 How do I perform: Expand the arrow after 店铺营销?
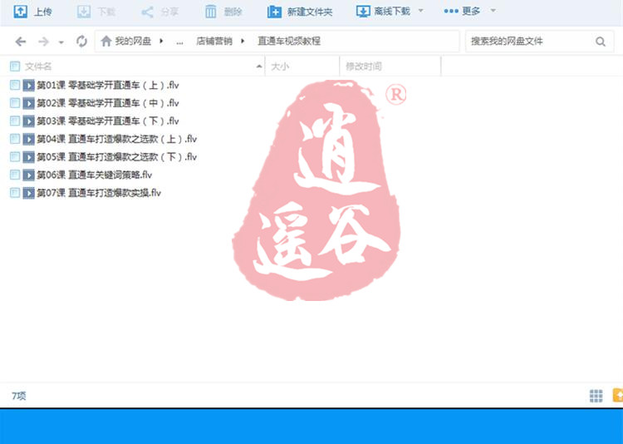(x=243, y=41)
